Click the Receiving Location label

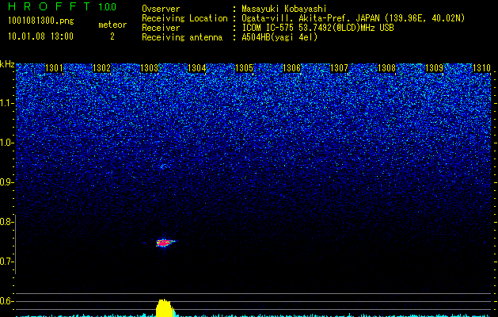click(184, 18)
